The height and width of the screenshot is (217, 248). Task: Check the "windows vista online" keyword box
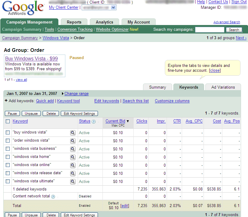8,165
